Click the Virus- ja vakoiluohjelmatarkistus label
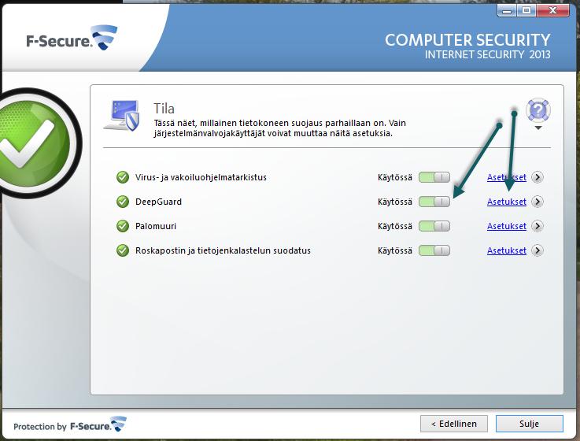The height and width of the screenshot is (441, 580). (201, 177)
